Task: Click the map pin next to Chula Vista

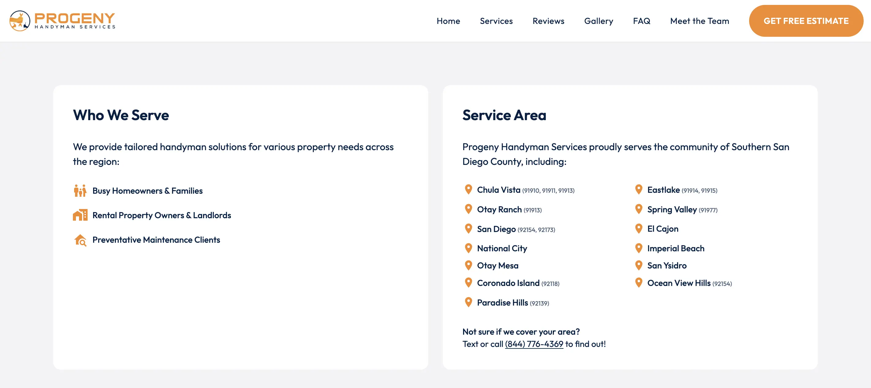Action: (x=468, y=189)
